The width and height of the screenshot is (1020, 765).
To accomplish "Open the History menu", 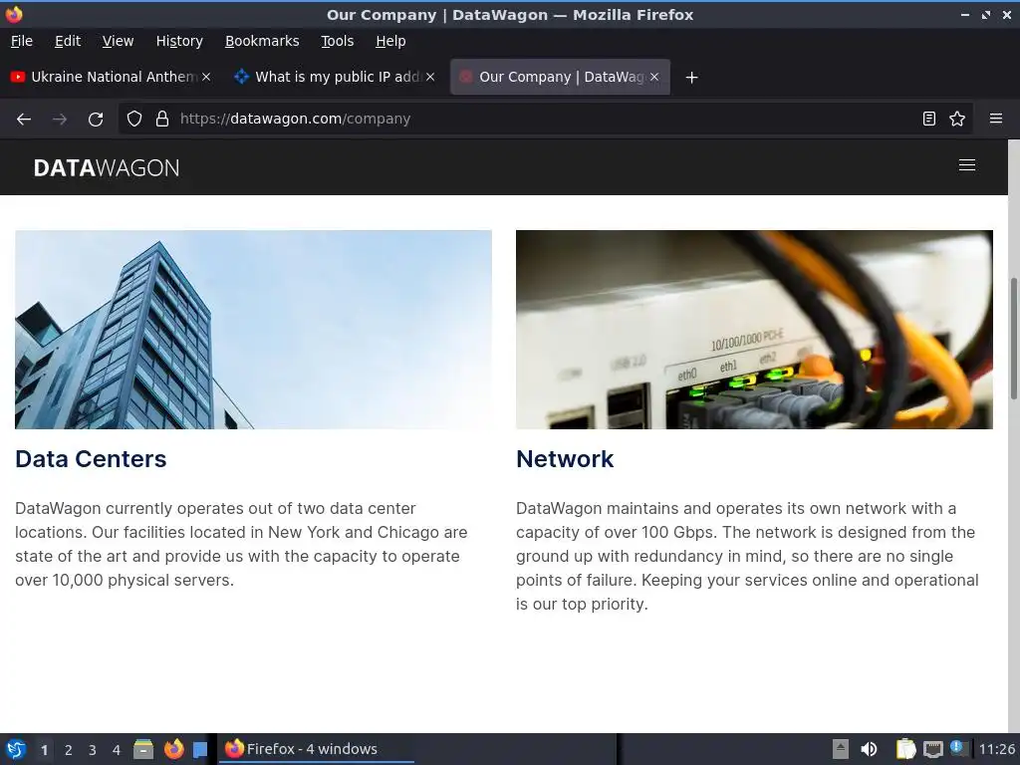I will [179, 41].
